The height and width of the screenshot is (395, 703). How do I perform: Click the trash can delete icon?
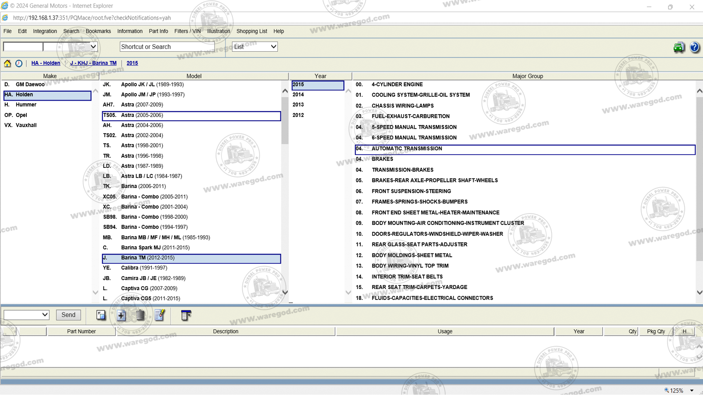pyautogui.click(x=140, y=315)
